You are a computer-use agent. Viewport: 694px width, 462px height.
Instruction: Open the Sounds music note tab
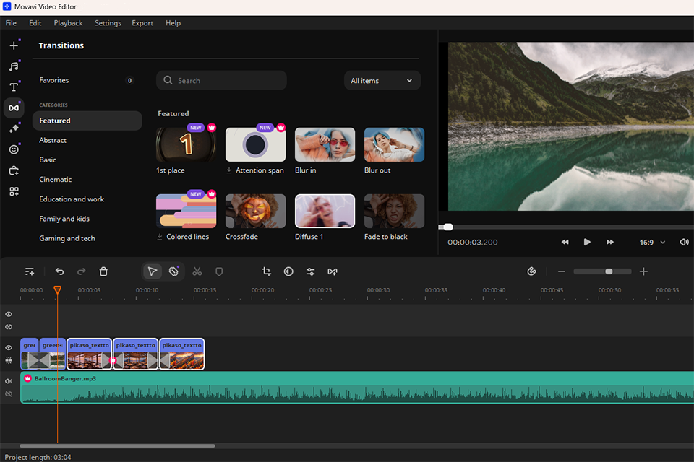[14, 66]
